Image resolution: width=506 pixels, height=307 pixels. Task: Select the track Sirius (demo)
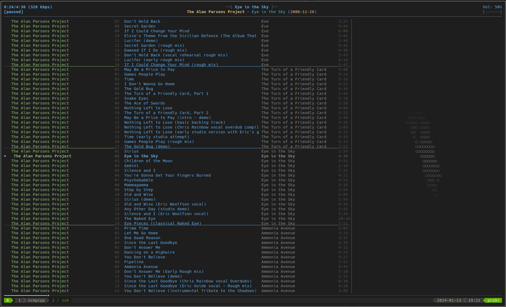point(140,199)
